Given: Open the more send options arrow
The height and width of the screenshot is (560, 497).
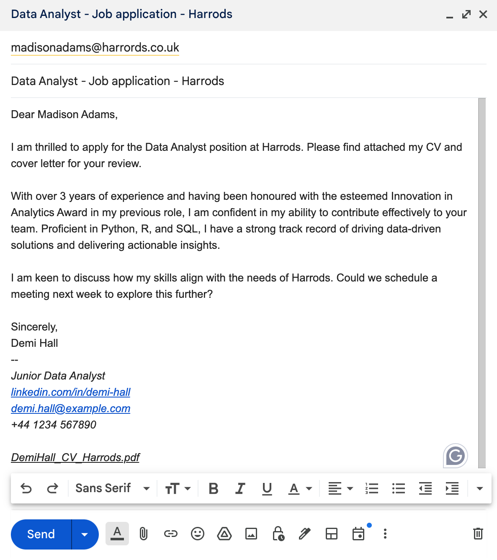Looking at the screenshot, I should (x=84, y=534).
